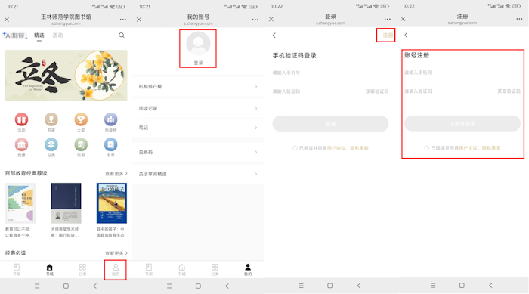
Task: Open the AI推荐 sparkle tab
Action: pyautogui.click(x=14, y=35)
